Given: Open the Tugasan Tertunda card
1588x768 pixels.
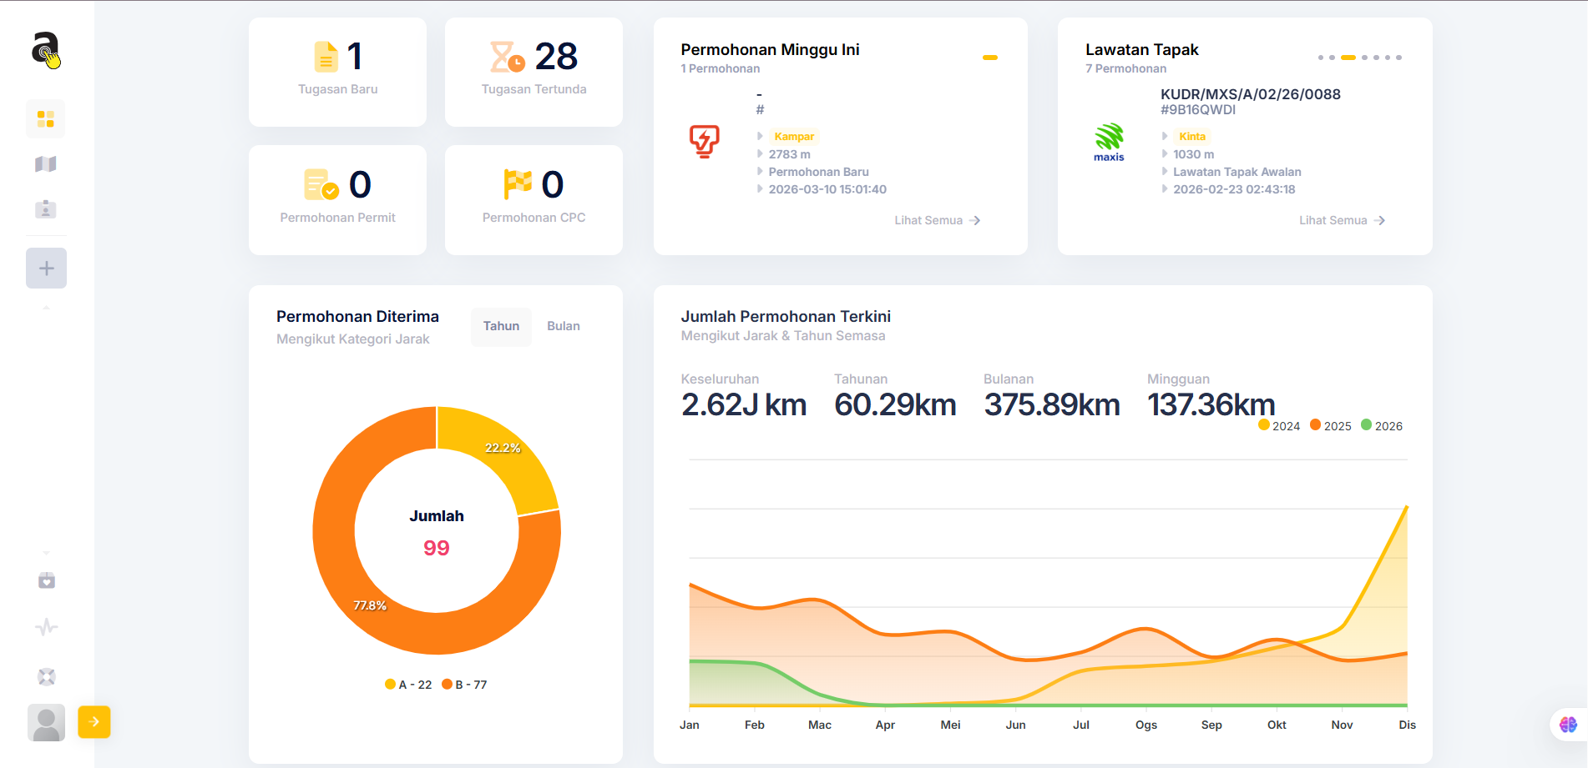Looking at the screenshot, I should pyautogui.click(x=534, y=73).
